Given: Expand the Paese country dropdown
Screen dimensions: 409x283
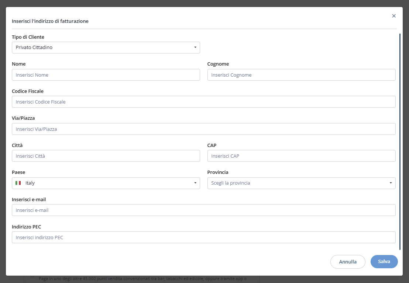Looking at the screenshot, I should pos(106,183).
